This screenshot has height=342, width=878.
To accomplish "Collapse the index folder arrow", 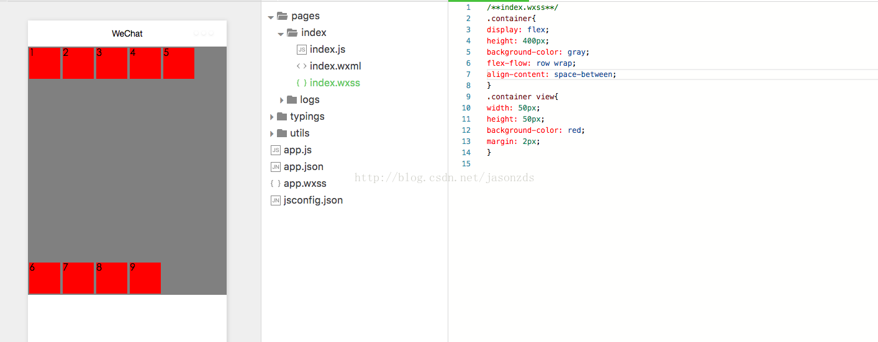I will click(281, 34).
